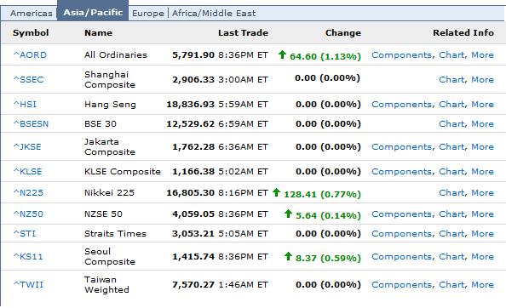Click the green up arrow for All Ordinaries
506x308 pixels.
coord(282,54)
